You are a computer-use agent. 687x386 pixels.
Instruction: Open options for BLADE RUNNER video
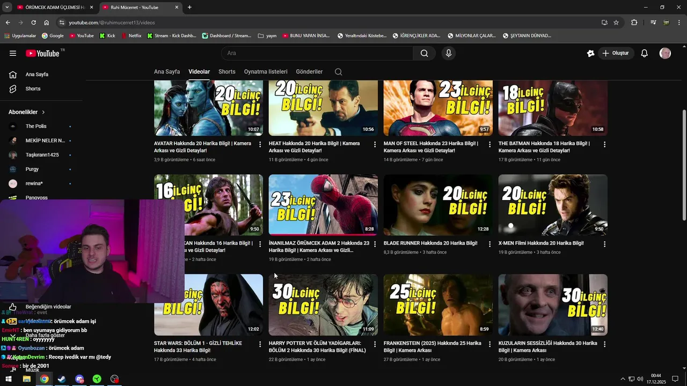pyautogui.click(x=489, y=244)
